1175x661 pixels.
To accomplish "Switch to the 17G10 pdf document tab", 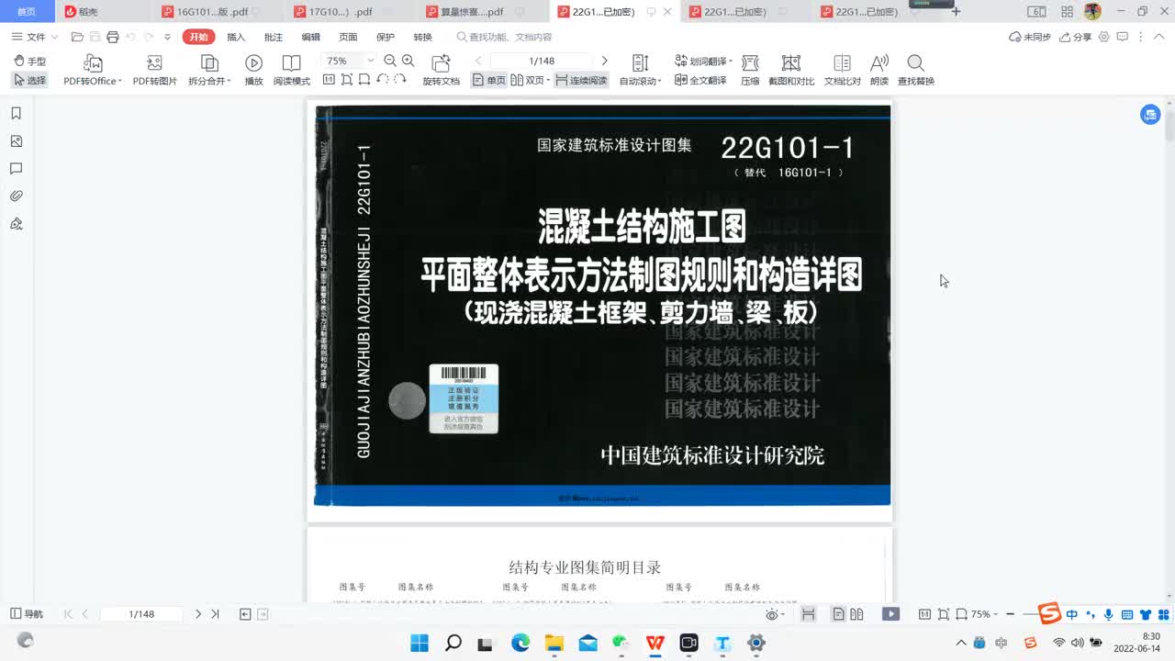I will (x=340, y=12).
